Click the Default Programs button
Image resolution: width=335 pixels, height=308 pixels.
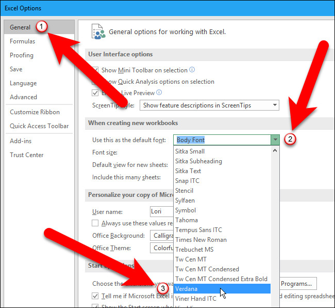point(298,284)
